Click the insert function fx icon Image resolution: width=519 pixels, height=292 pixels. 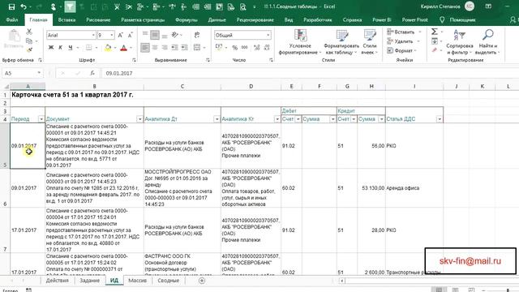coord(92,73)
